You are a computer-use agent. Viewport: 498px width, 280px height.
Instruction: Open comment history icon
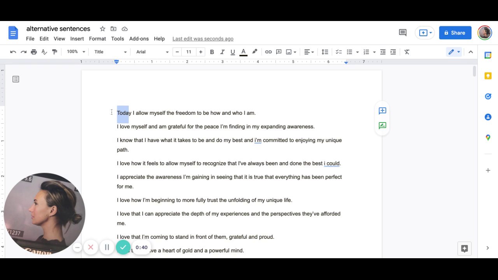click(x=403, y=33)
